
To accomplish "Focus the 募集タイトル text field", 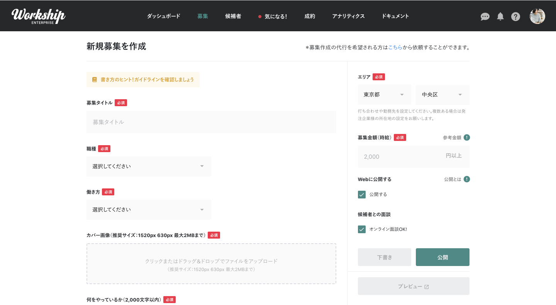I will tap(211, 122).
